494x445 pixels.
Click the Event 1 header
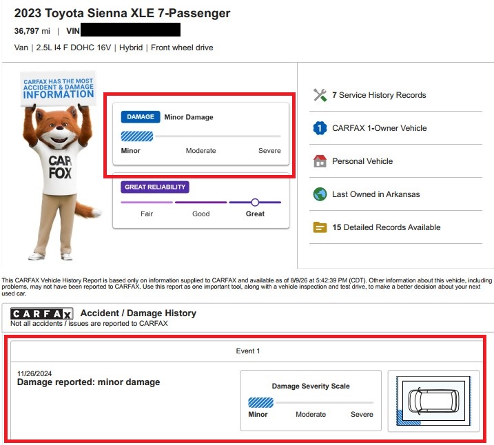click(x=248, y=351)
